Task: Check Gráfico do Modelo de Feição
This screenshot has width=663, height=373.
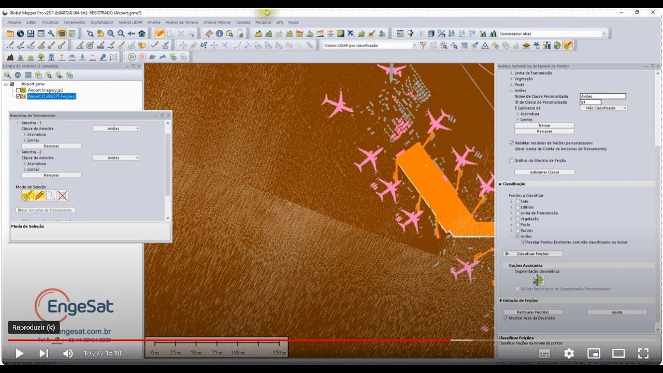Action: (512, 161)
